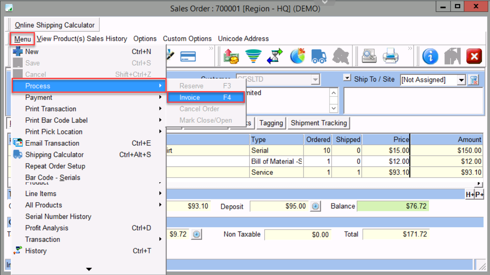Click the Shipment Tracking button
Image resolution: width=490 pixels, height=275 pixels.
click(319, 123)
